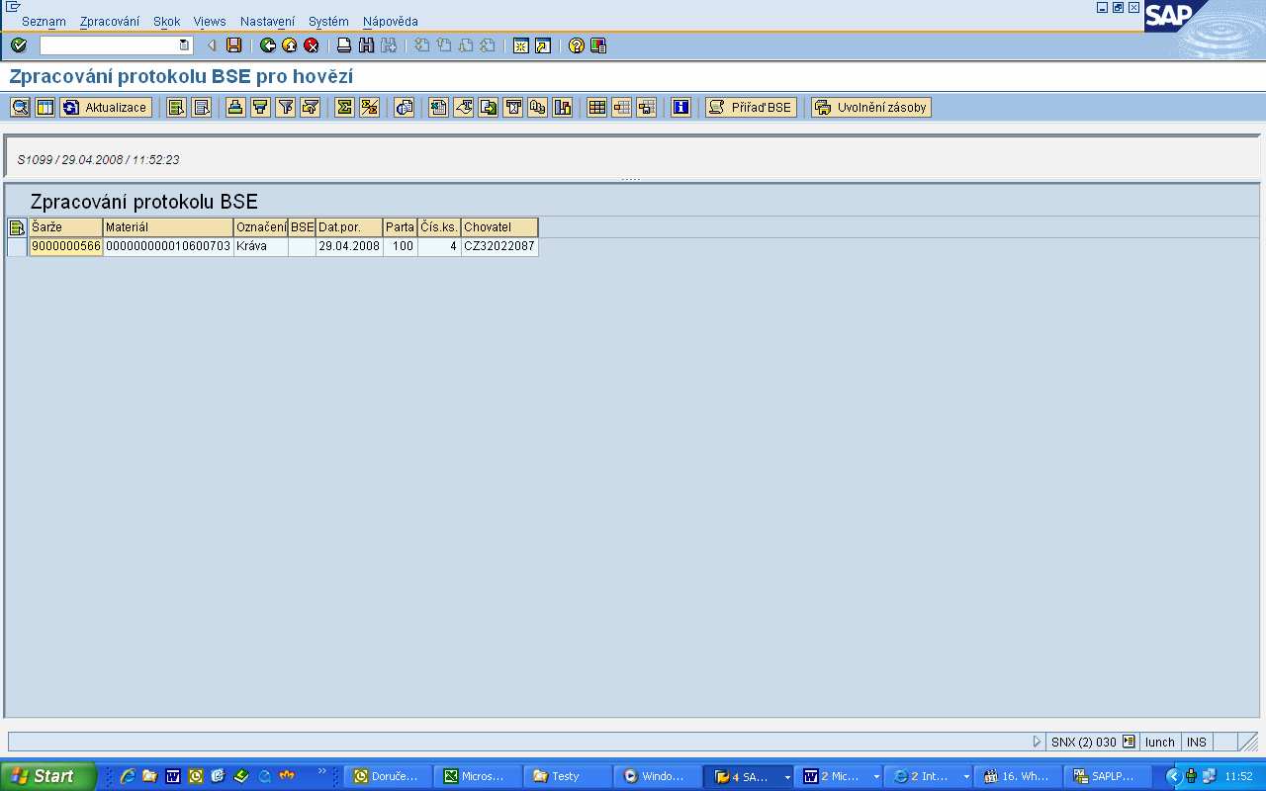Collapse command field with left triangle
The width and height of the screenshot is (1266, 791).
(x=211, y=45)
